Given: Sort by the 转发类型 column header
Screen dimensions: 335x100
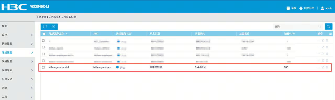Looking at the screenshot, I should tap(155, 34).
